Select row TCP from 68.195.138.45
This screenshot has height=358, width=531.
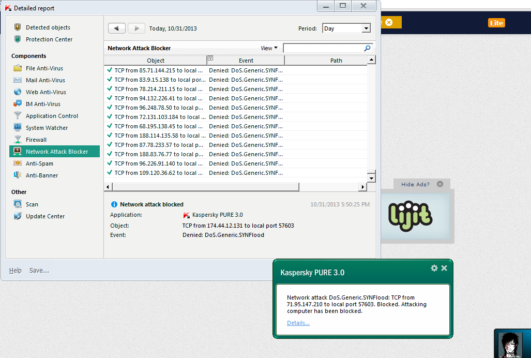tap(236, 126)
